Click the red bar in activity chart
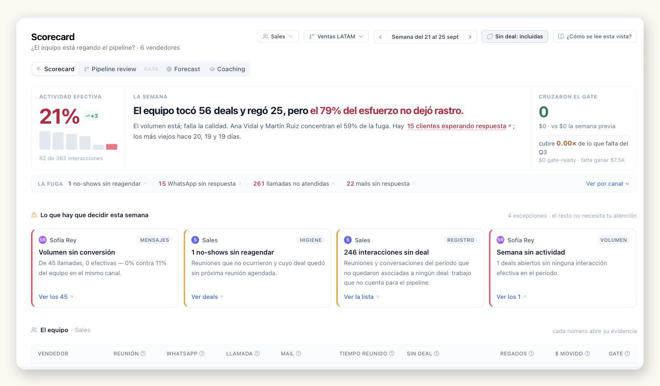This screenshot has height=386, width=660. [112, 147]
